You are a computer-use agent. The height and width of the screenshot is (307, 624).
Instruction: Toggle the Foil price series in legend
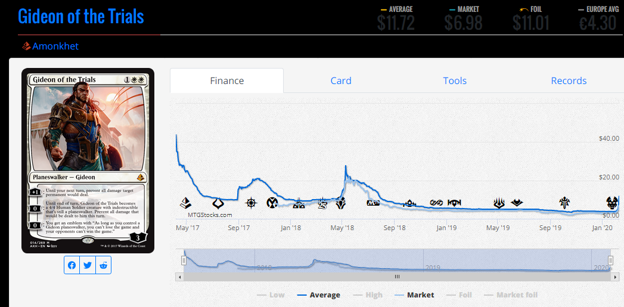[x=460, y=295]
